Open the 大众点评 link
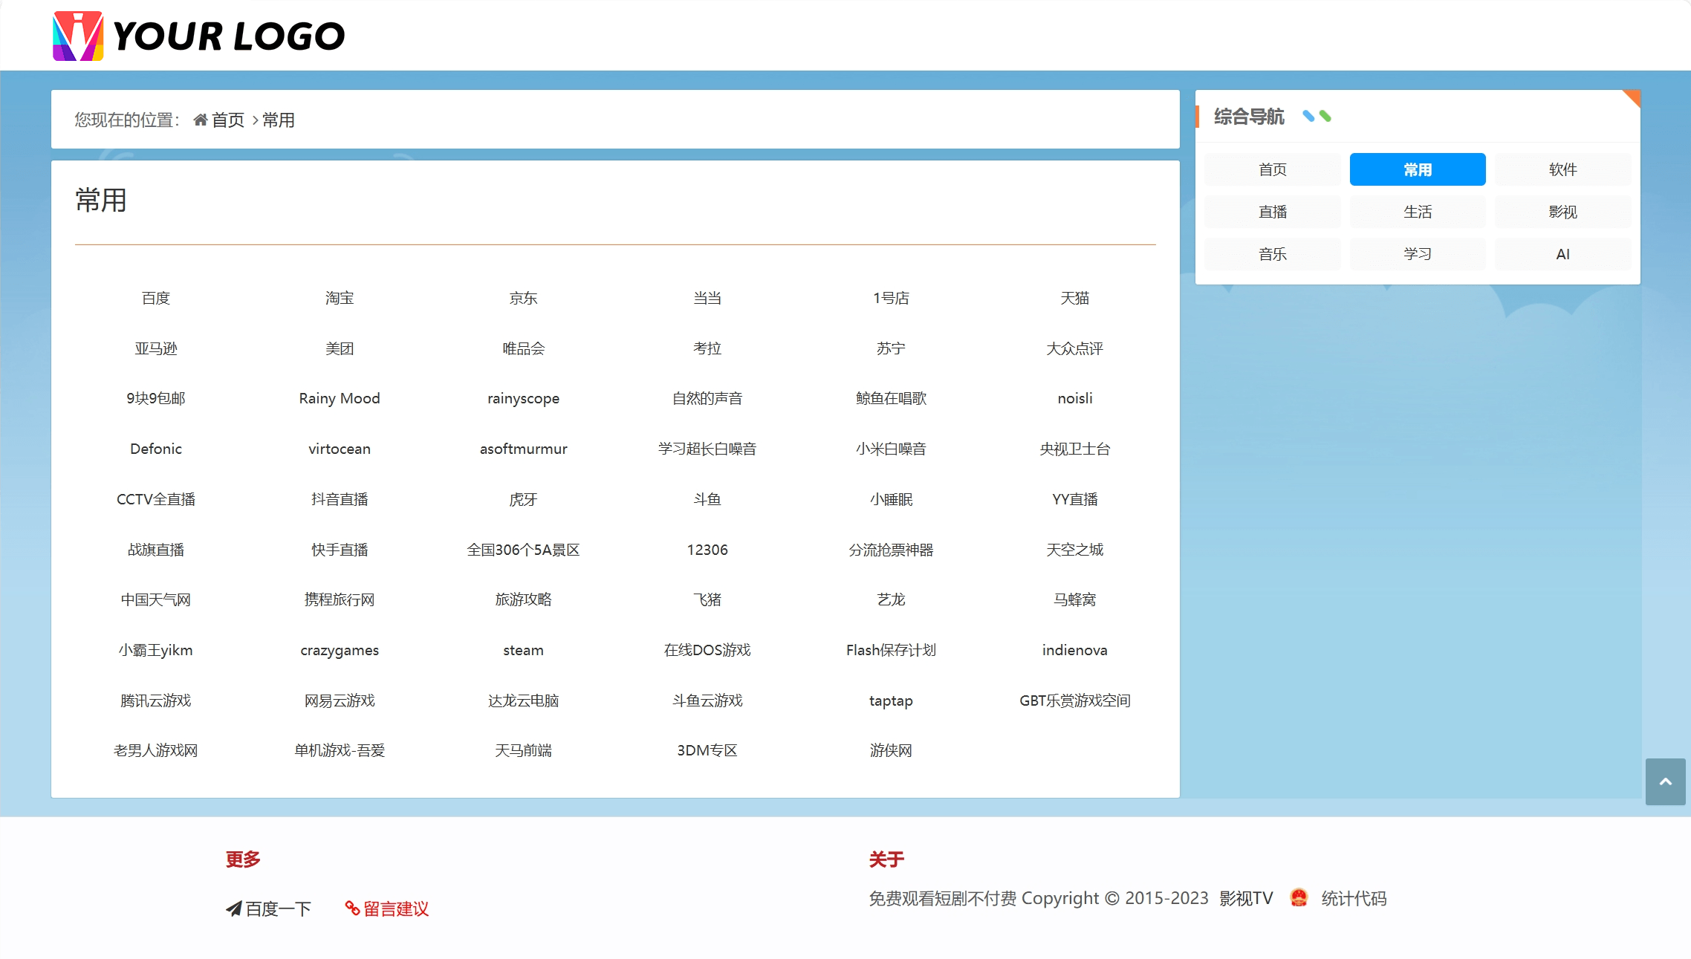 (1074, 348)
